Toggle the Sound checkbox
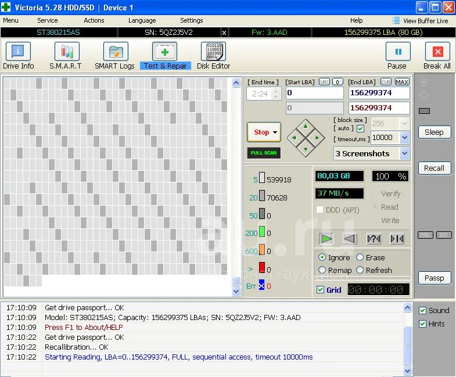This screenshot has width=456, height=377. click(x=422, y=310)
